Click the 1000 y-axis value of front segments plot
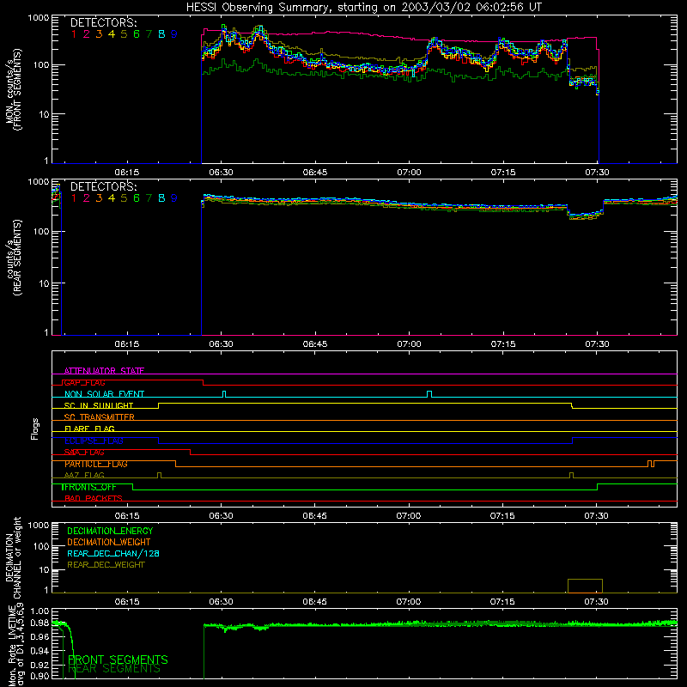This screenshot has width=687, height=687. 39,18
